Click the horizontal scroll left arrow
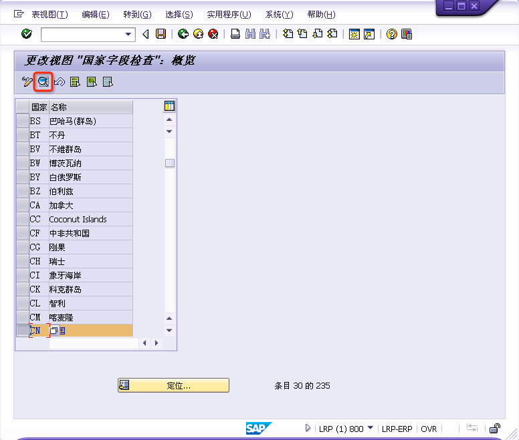The image size is (519, 440). [x=144, y=343]
